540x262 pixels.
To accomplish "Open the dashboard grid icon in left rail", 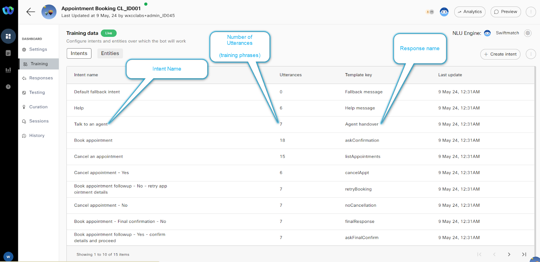I will (x=8, y=36).
